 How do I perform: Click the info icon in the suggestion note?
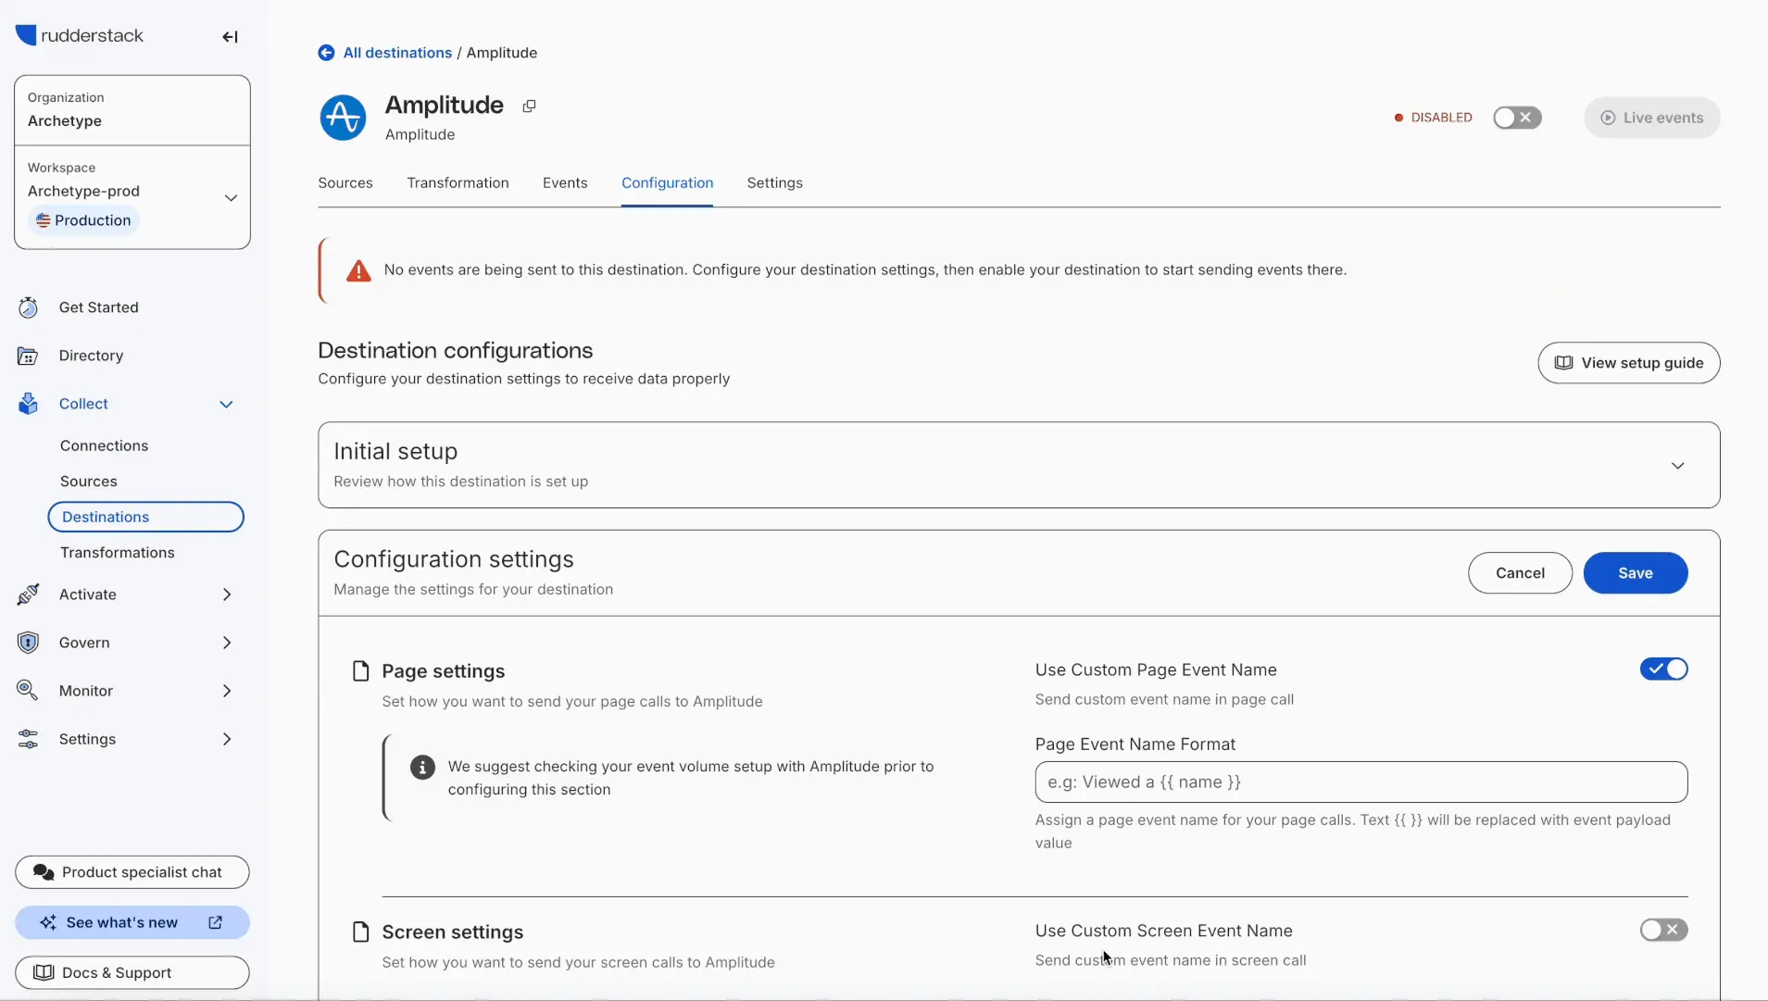[x=422, y=767]
